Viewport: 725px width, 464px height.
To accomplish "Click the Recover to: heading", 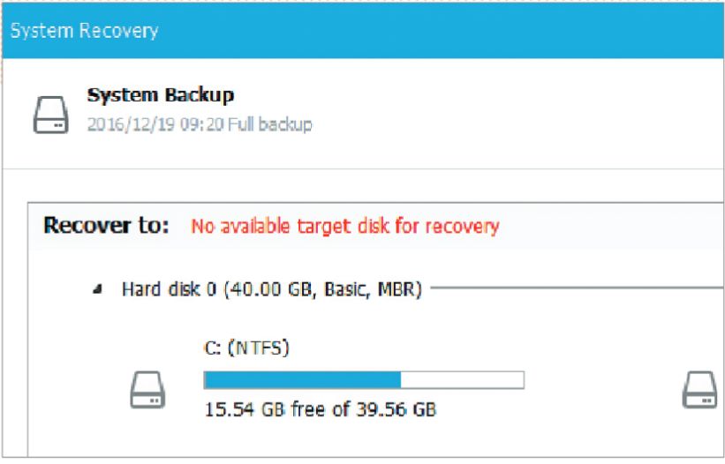I will pos(106,225).
